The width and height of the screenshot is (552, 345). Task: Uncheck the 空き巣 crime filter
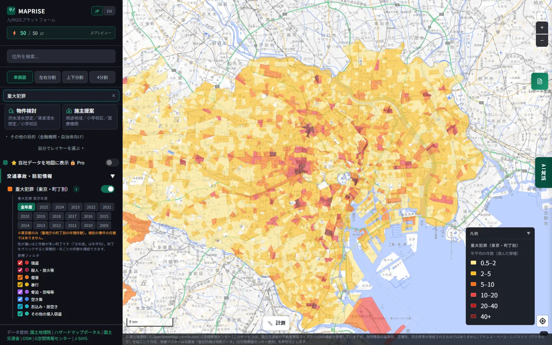coord(20,299)
